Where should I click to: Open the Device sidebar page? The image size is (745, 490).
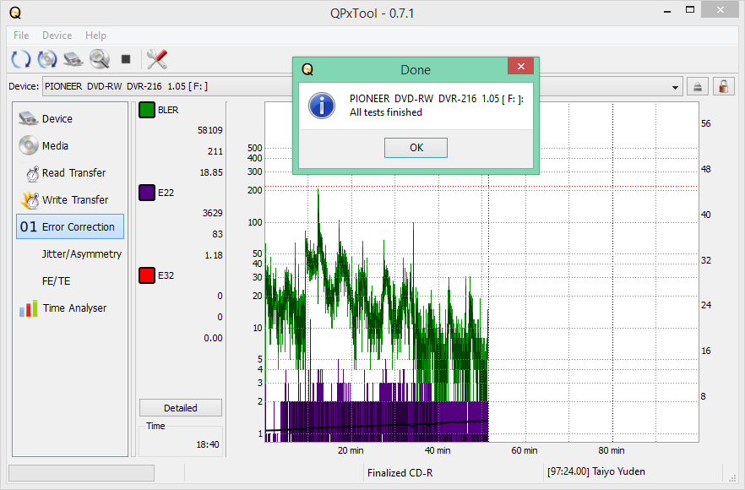coord(70,119)
